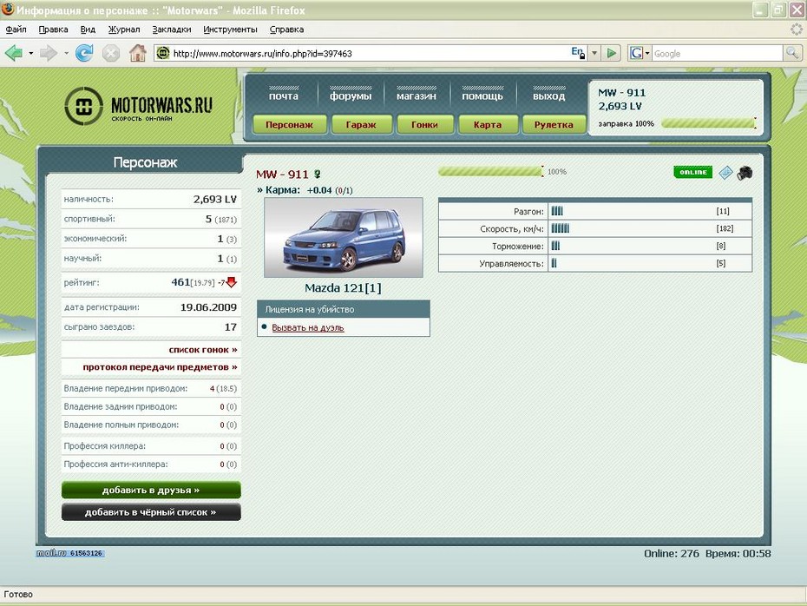Click the рейтинг value 461

pos(180,282)
